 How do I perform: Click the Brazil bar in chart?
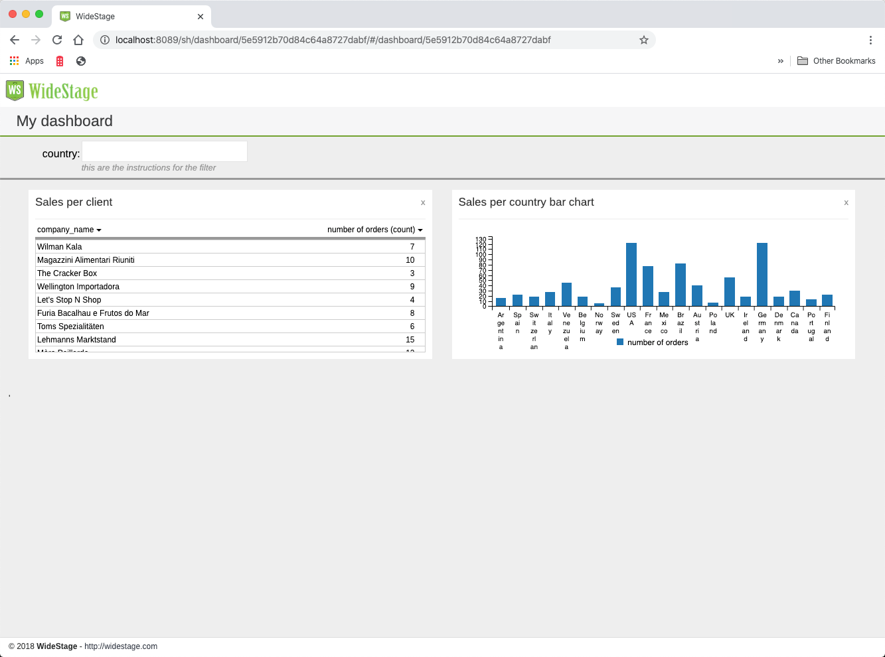681,285
